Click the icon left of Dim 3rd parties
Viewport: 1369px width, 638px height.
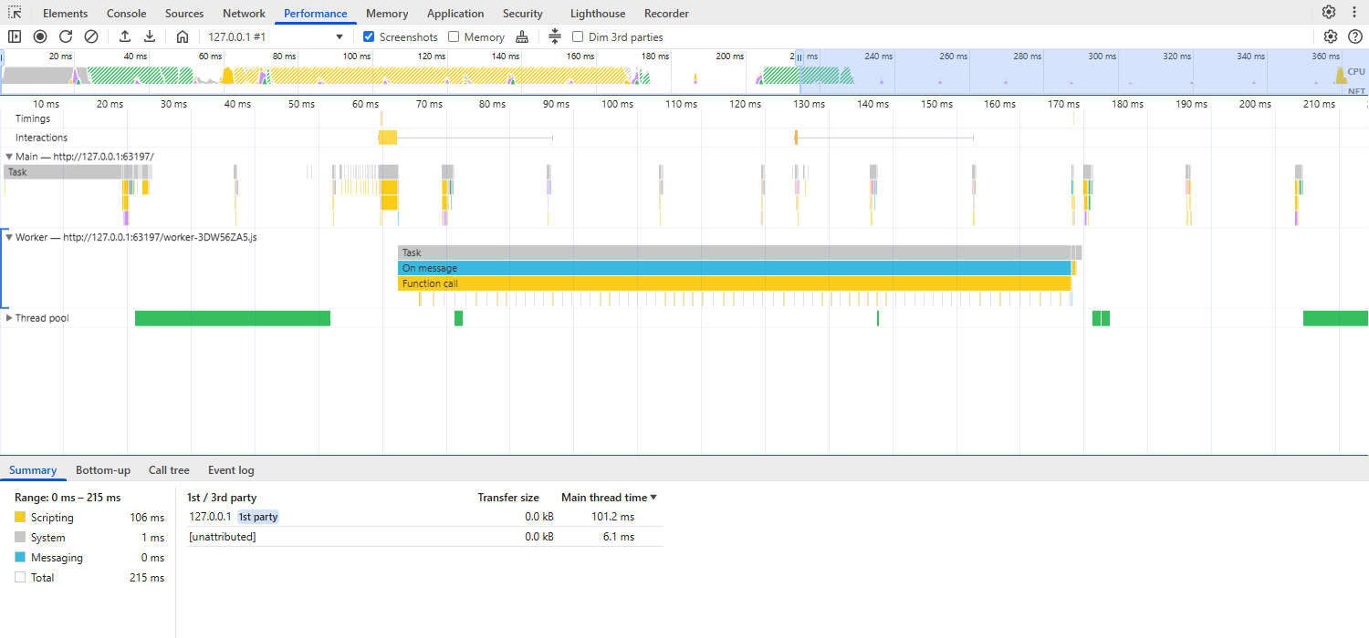pos(555,36)
